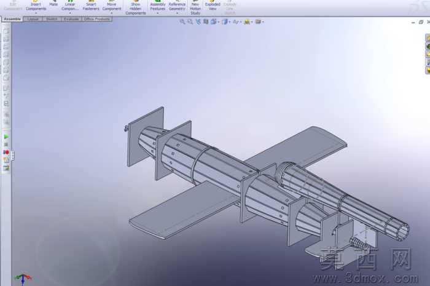The height and width of the screenshot is (286, 430).
Task: Expand Display Style dropdown arrow
Action: (x=230, y=22)
